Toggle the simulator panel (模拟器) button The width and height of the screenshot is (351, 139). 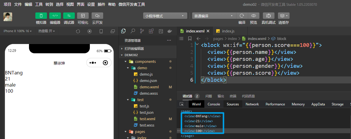pos(41,16)
